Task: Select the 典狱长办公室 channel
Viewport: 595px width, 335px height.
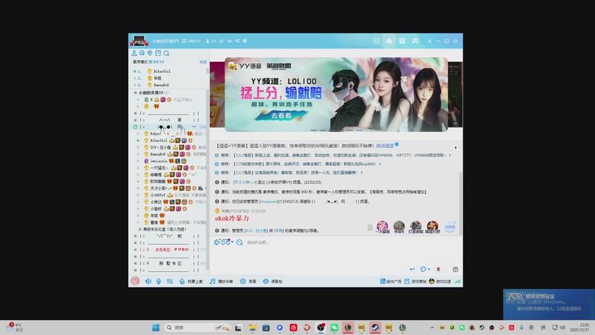Action: pos(164,229)
